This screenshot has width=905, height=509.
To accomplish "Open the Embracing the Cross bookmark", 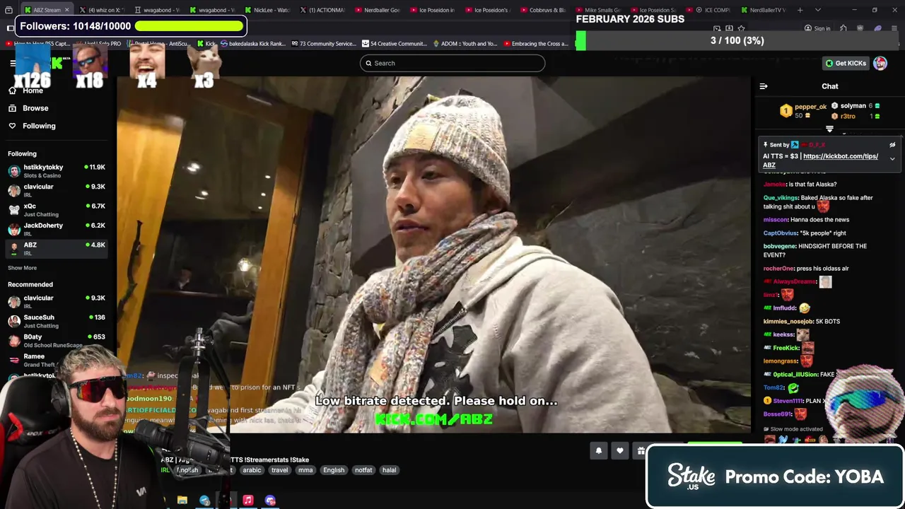I will pos(535,44).
